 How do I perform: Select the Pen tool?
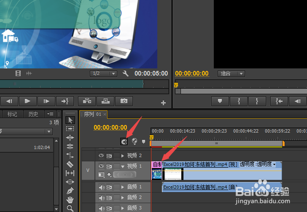tap(70, 190)
